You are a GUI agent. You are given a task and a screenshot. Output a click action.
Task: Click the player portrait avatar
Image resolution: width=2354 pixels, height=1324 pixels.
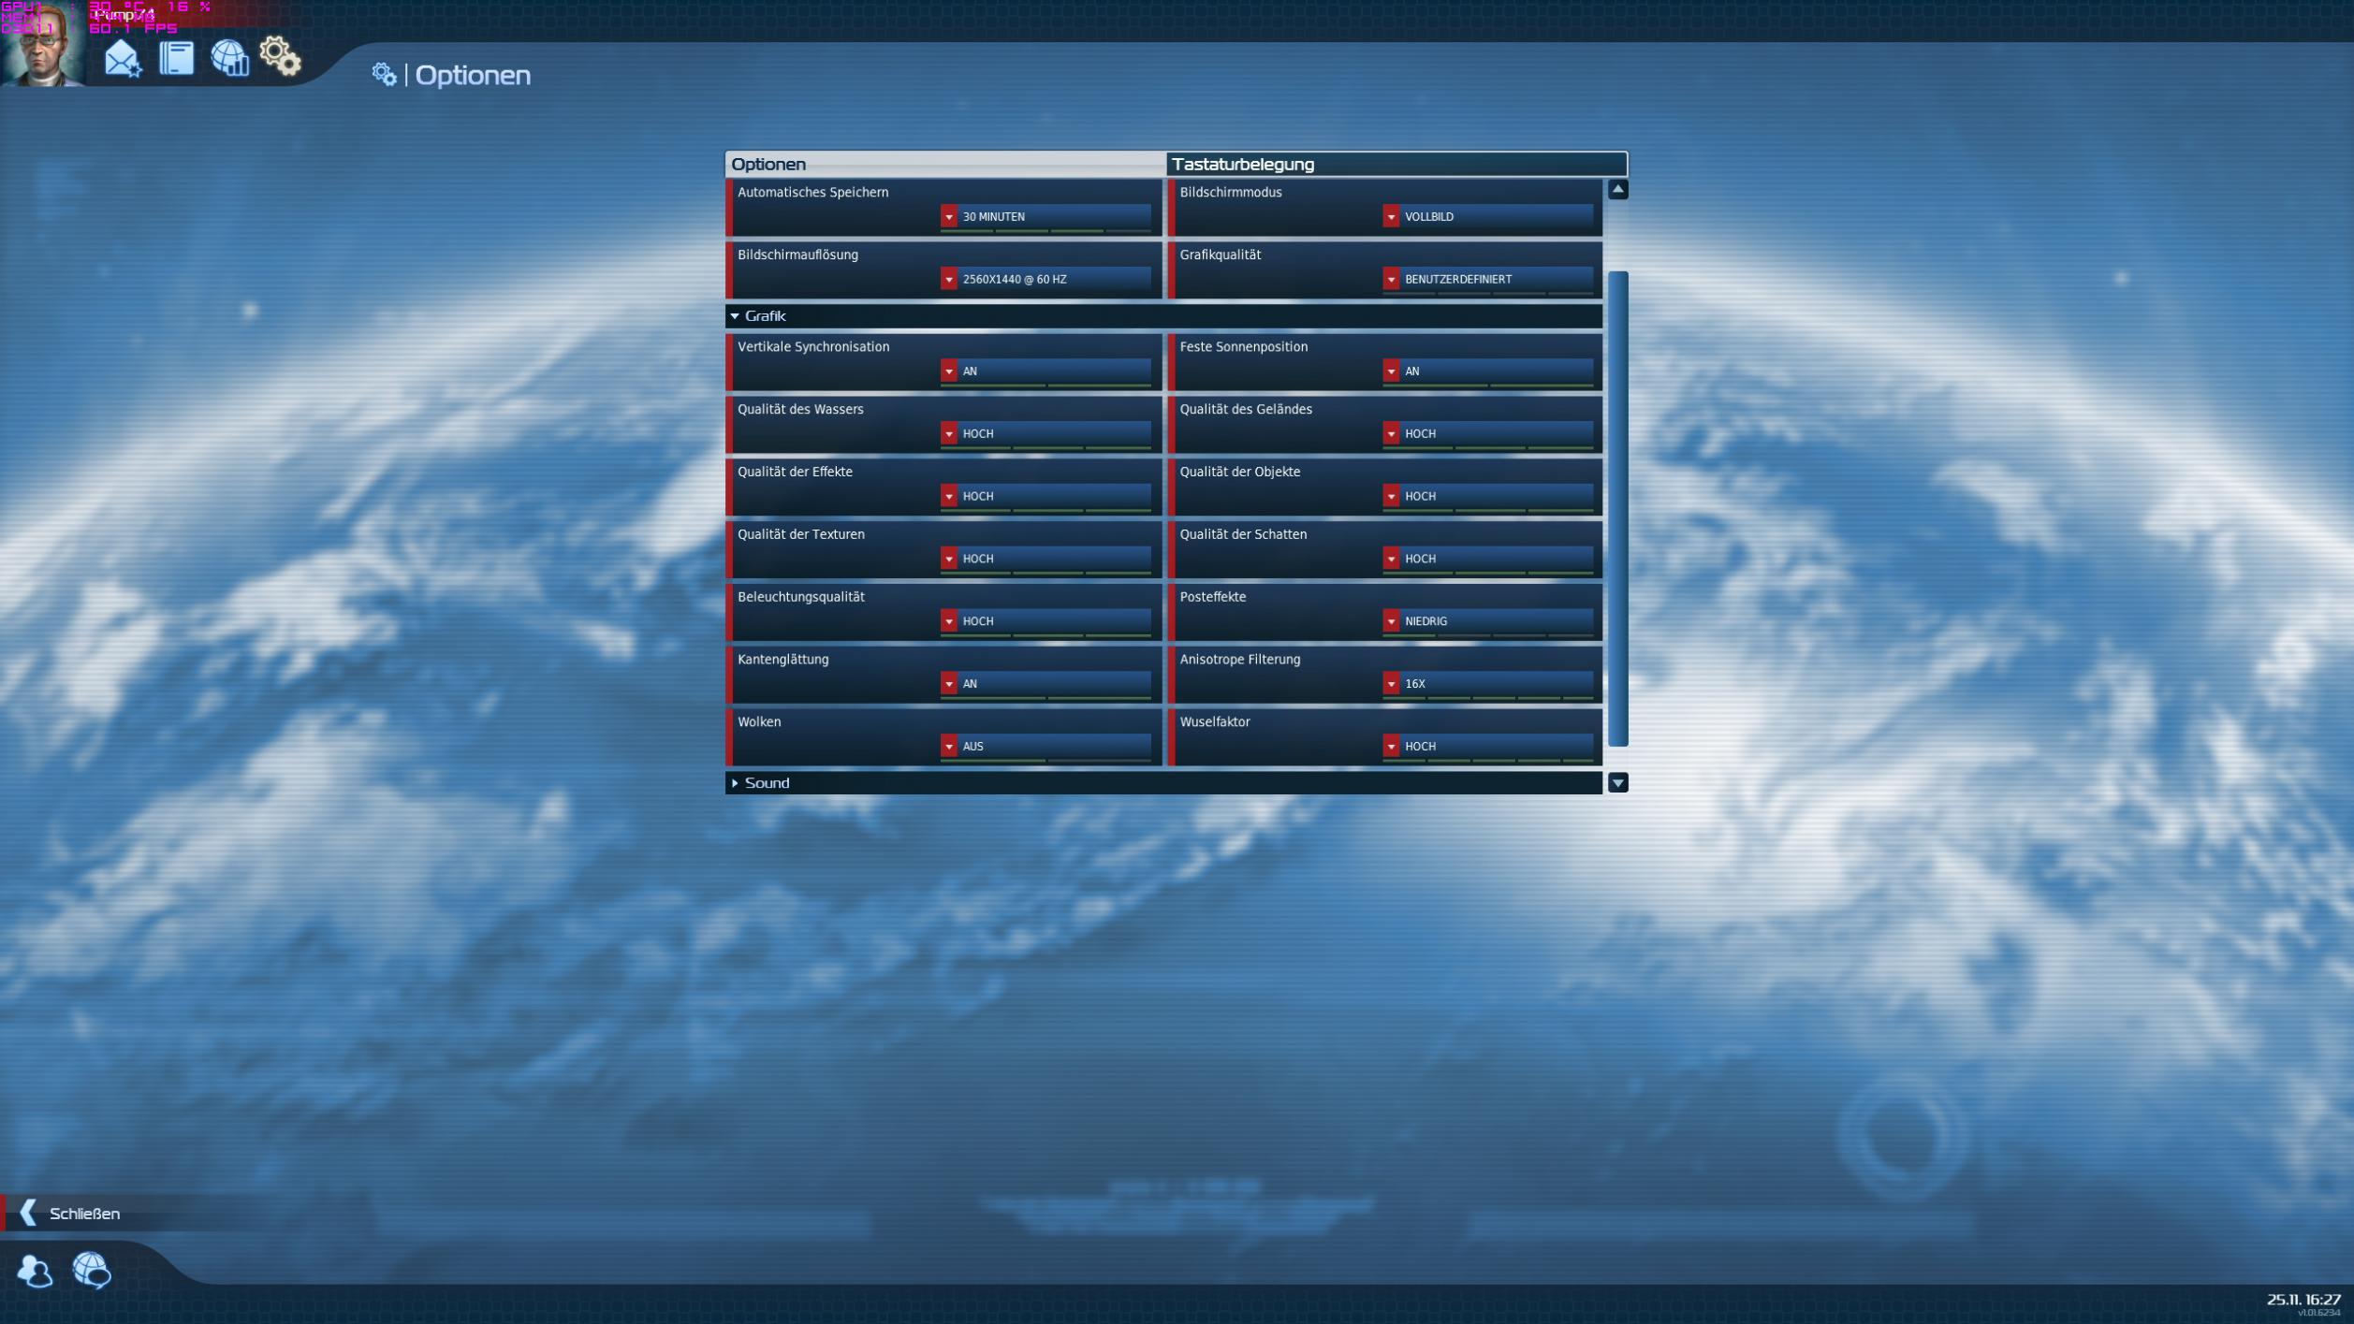pos(42,44)
